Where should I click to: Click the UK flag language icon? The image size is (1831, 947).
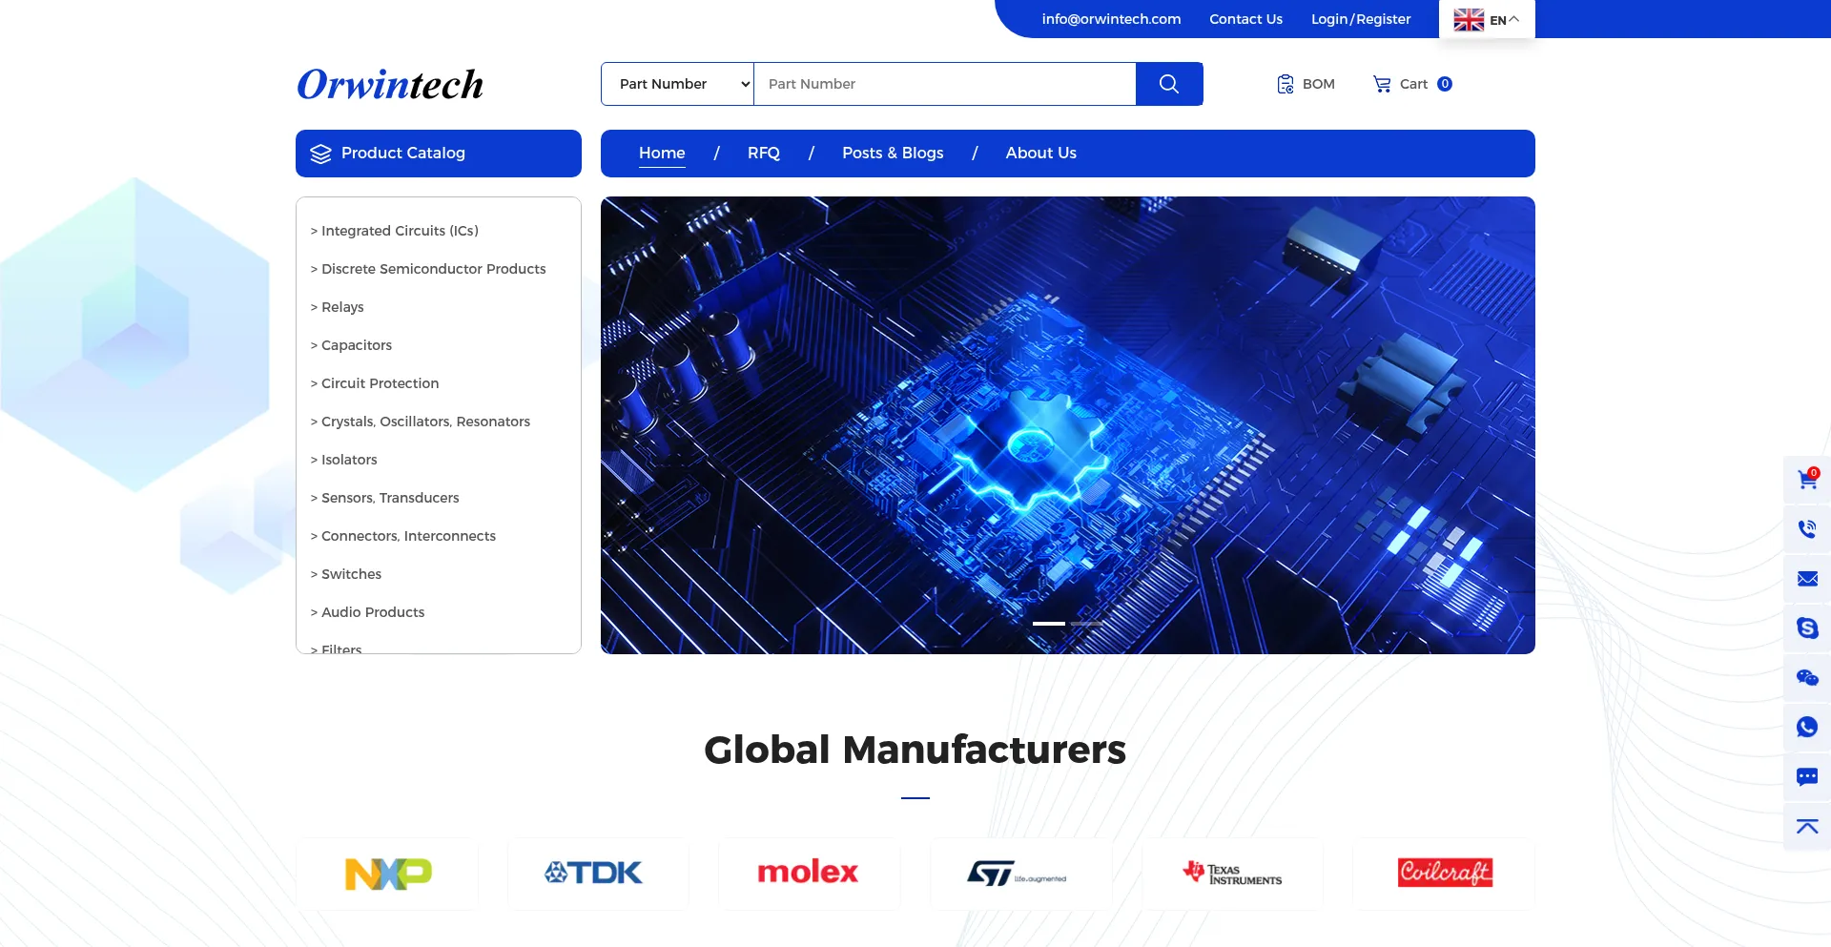pyautogui.click(x=1469, y=20)
